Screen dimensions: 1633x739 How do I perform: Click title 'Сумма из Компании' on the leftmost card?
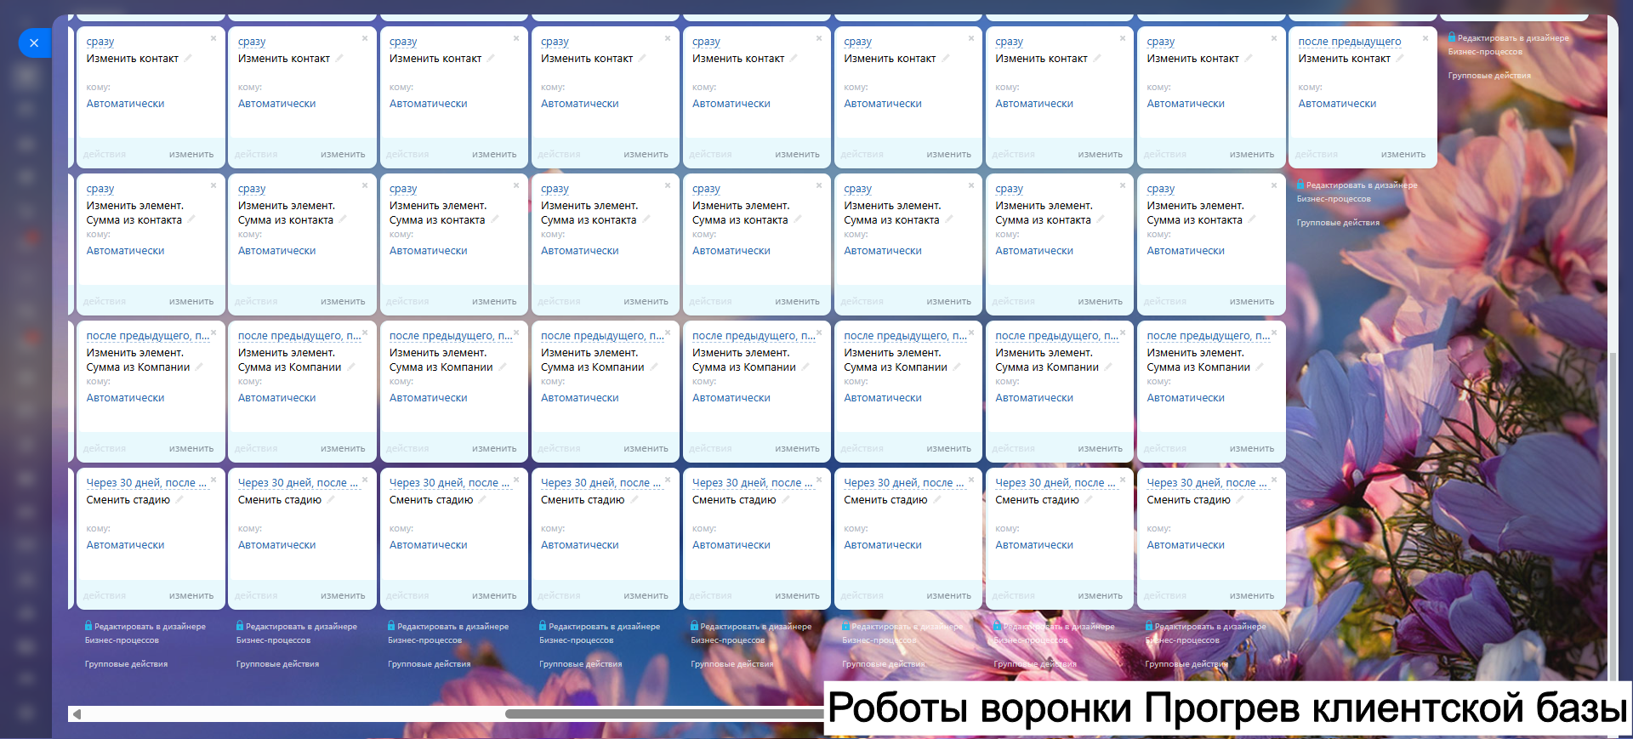click(x=138, y=367)
